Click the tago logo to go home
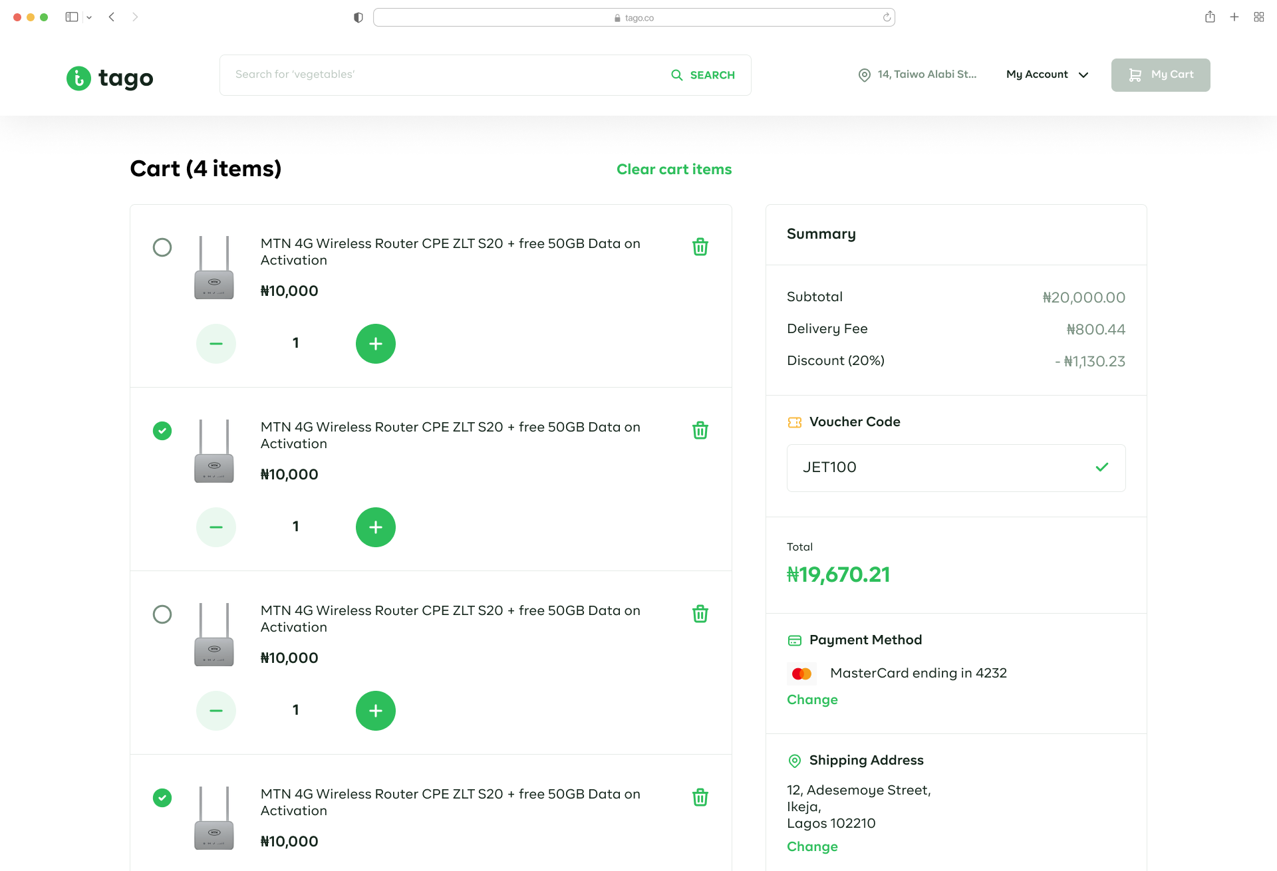 coord(109,78)
